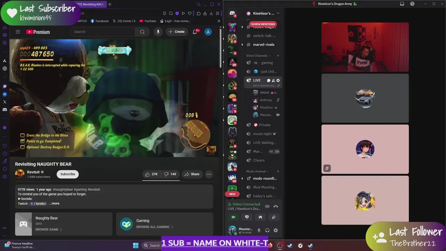
Task: Deafen with headphones icon
Action: coord(267,230)
